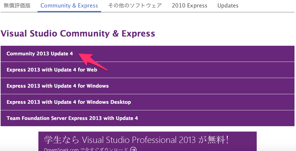The image size is (296, 151).
Task: Expand Express 2013 for Windows Desktop row
Action: coord(148,102)
